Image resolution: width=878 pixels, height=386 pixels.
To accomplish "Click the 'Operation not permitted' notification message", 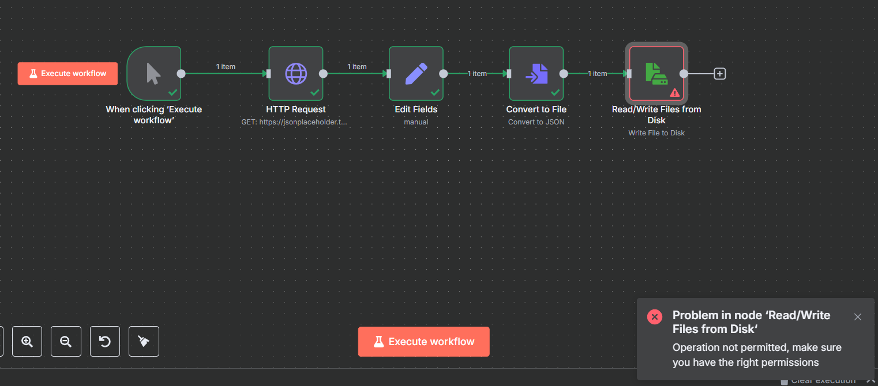I will click(x=757, y=355).
